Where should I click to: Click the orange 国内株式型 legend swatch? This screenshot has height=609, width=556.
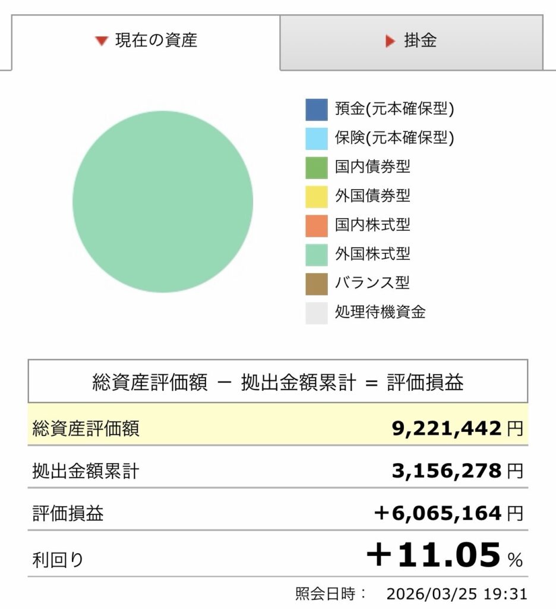click(x=317, y=225)
